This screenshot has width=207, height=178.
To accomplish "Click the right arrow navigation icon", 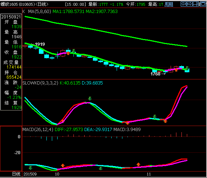I will coord(190,4).
